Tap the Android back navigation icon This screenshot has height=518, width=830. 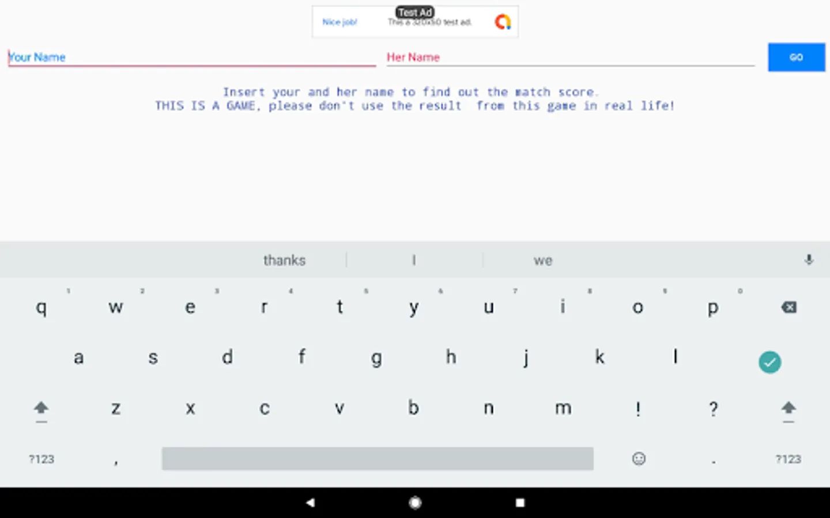tap(310, 502)
